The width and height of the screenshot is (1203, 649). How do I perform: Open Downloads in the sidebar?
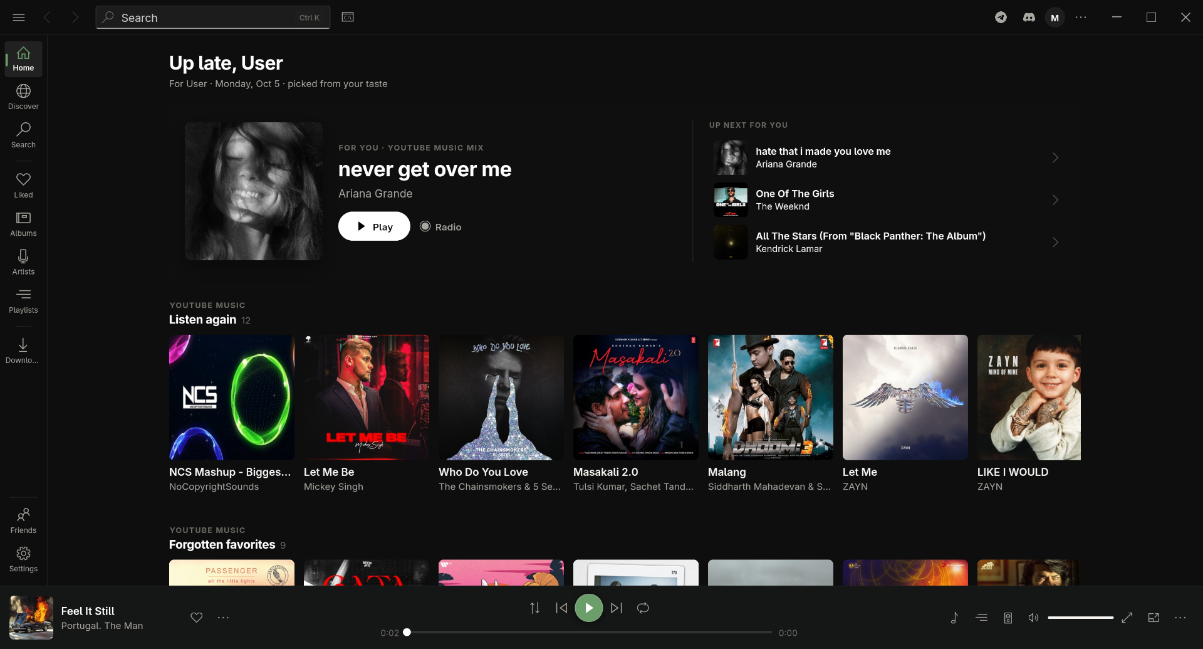coord(23,351)
